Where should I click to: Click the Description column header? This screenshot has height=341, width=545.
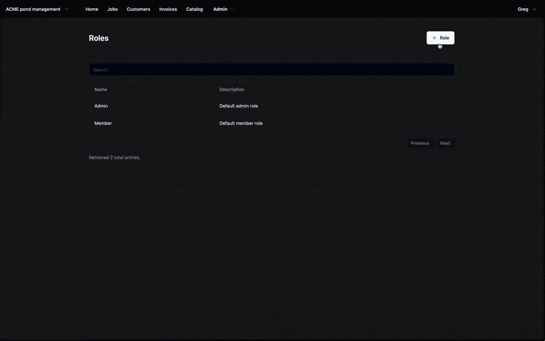coord(232,90)
